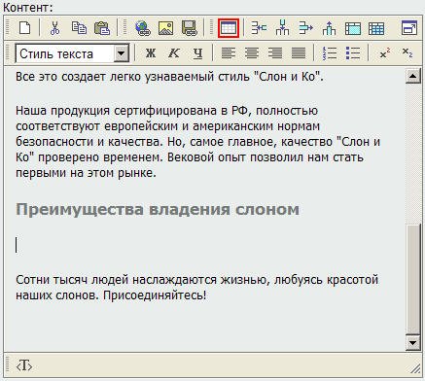Toggle bold formatting (Ж)
Image resolution: width=425 pixels, height=381 pixels.
tap(151, 52)
